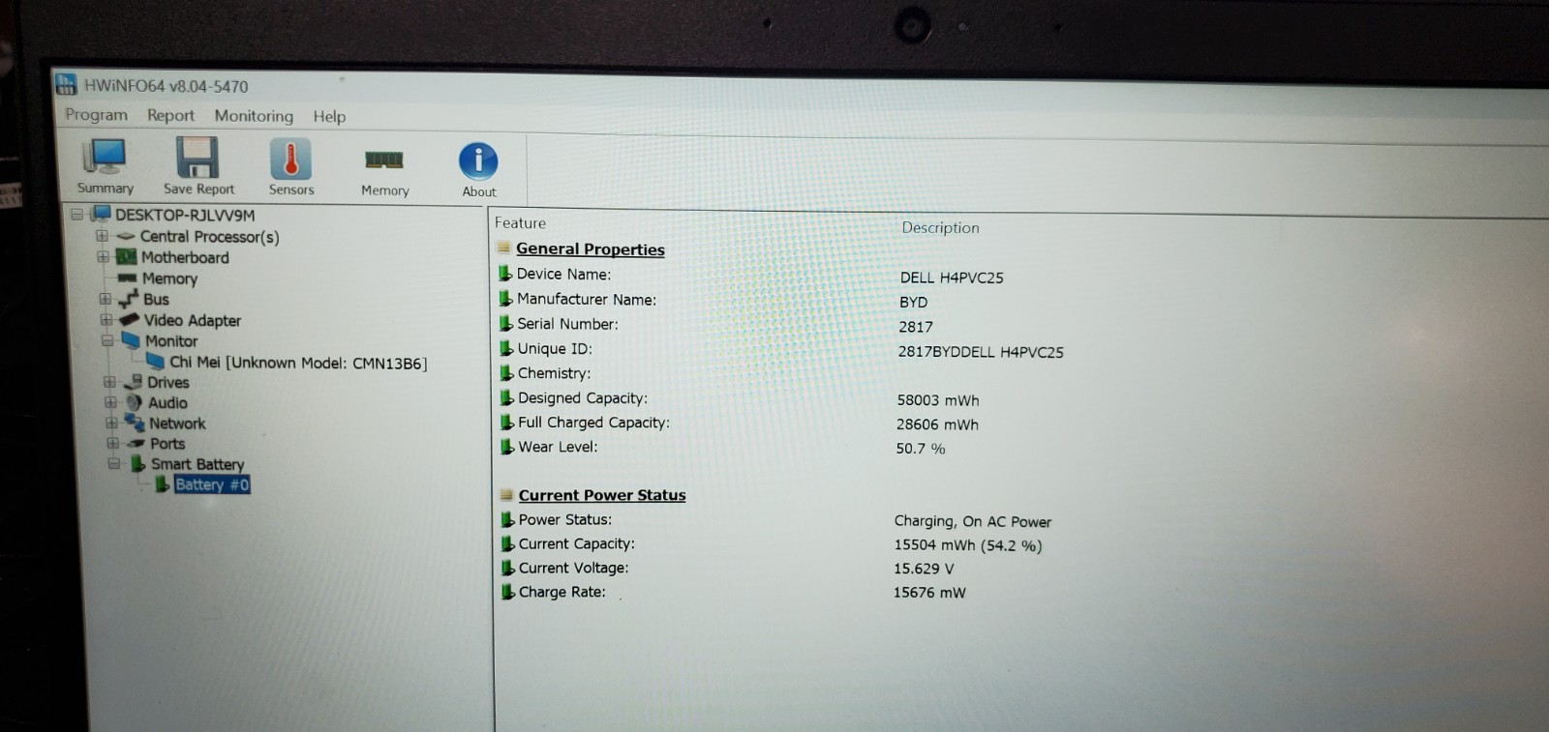The image size is (1549, 732).
Task: Click the battery icon beside Wear Level
Action: (x=506, y=446)
